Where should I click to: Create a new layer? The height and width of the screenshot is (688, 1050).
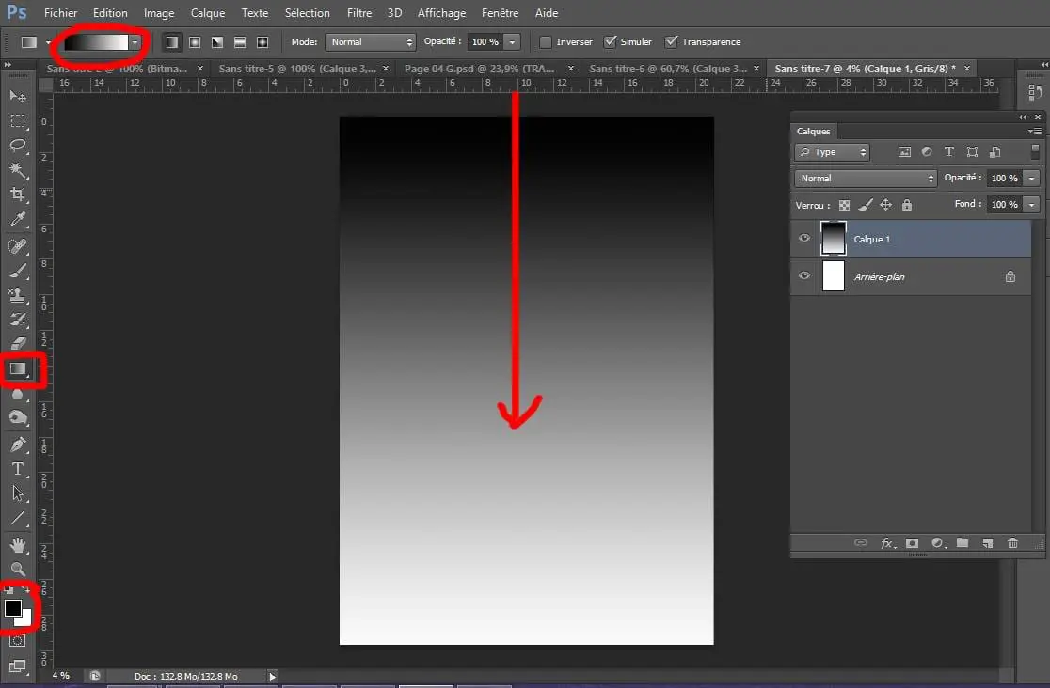pyautogui.click(x=988, y=542)
